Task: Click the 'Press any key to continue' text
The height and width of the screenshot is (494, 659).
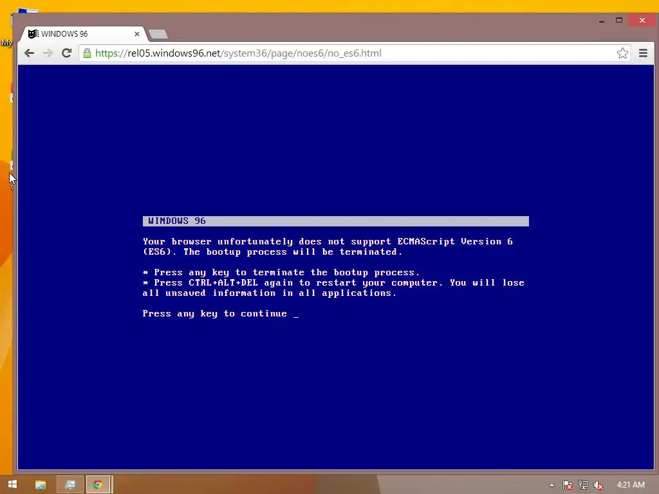Action: pyautogui.click(x=215, y=313)
